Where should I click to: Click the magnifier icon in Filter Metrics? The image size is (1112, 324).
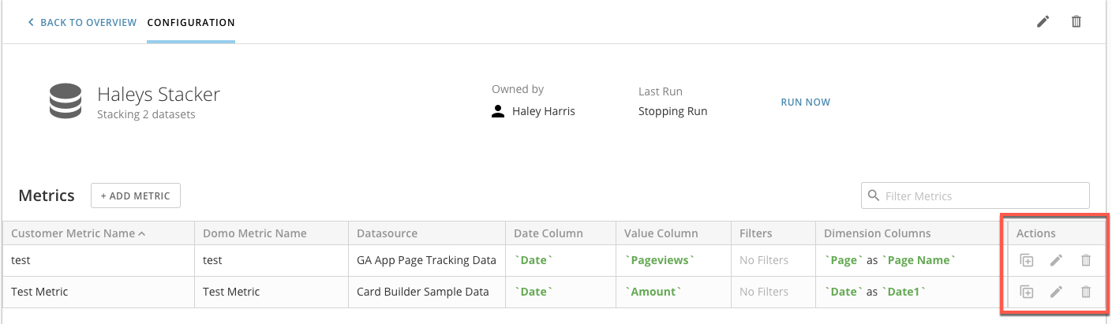(874, 196)
